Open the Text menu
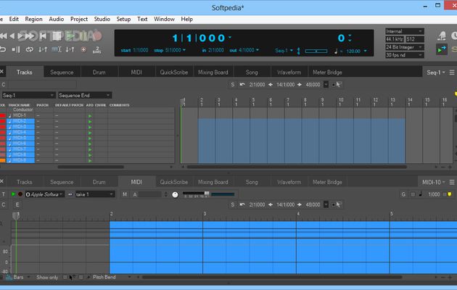The height and width of the screenshot is (290, 457). [x=142, y=20]
